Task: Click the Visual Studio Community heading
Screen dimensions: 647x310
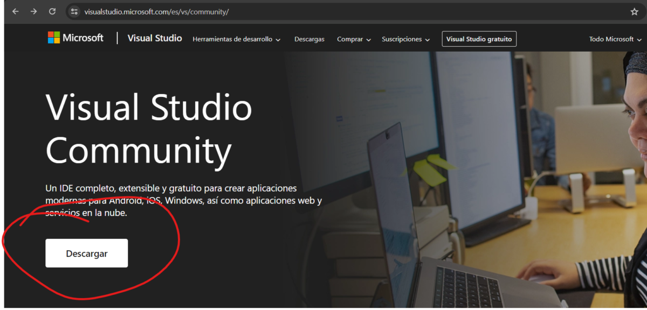Action: click(x=149, y=129)
